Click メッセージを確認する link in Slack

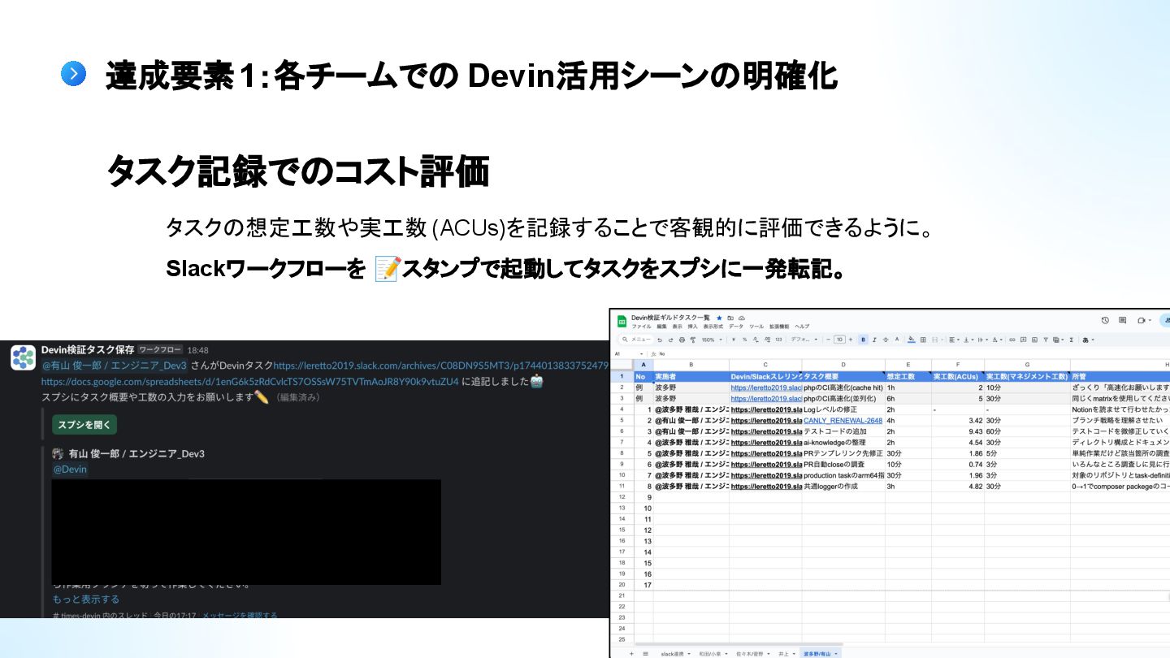click(x=240, y=616)
